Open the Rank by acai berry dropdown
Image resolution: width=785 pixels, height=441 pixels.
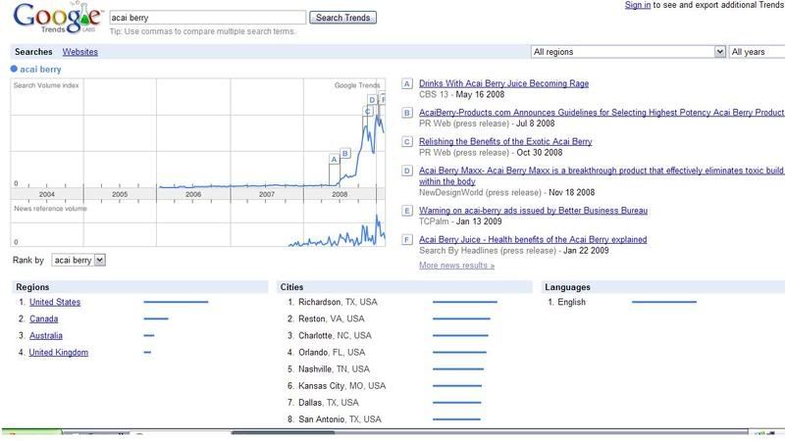point(78,260)
